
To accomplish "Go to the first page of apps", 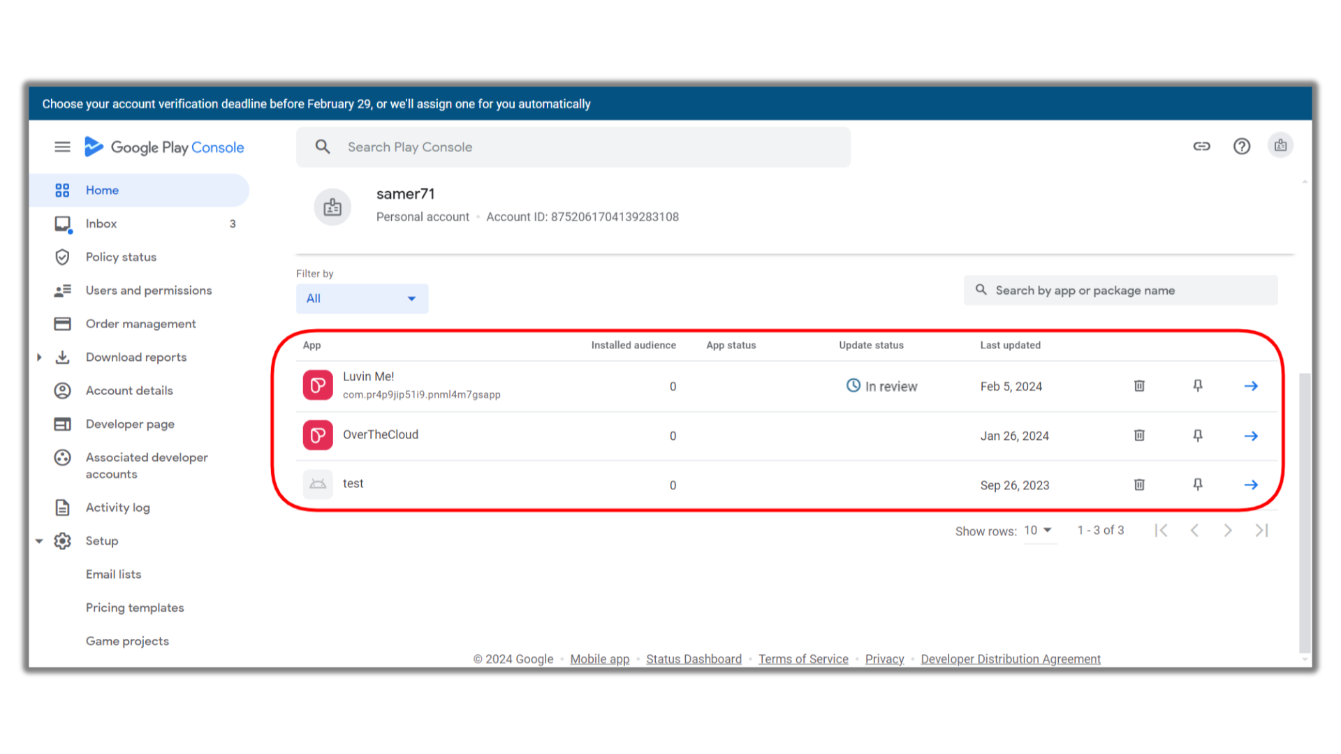I will click(x=1161, y=531).
